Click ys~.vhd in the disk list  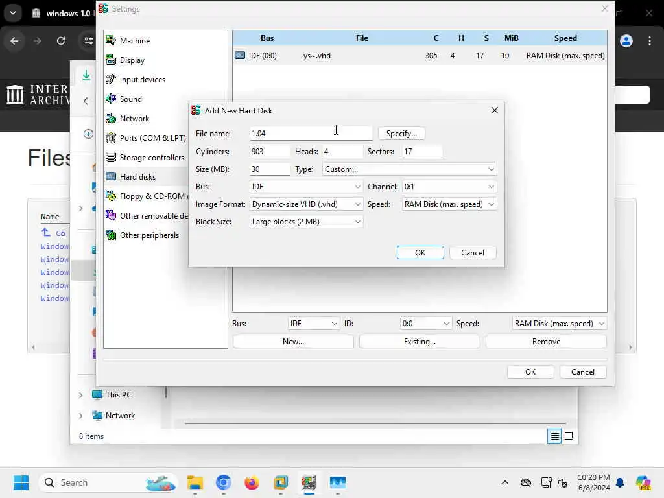316,56
